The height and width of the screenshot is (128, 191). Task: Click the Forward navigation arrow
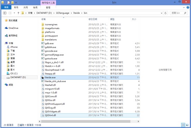click(x=10, y=13)
